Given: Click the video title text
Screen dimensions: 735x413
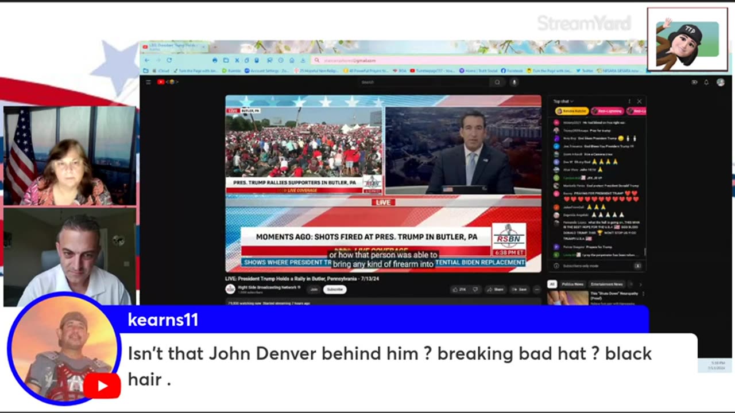Looking at the screenshot, I should 302,279.
